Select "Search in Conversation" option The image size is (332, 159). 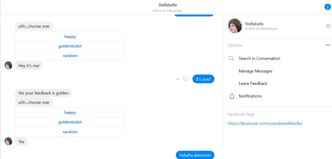click(x=259, y=58)
